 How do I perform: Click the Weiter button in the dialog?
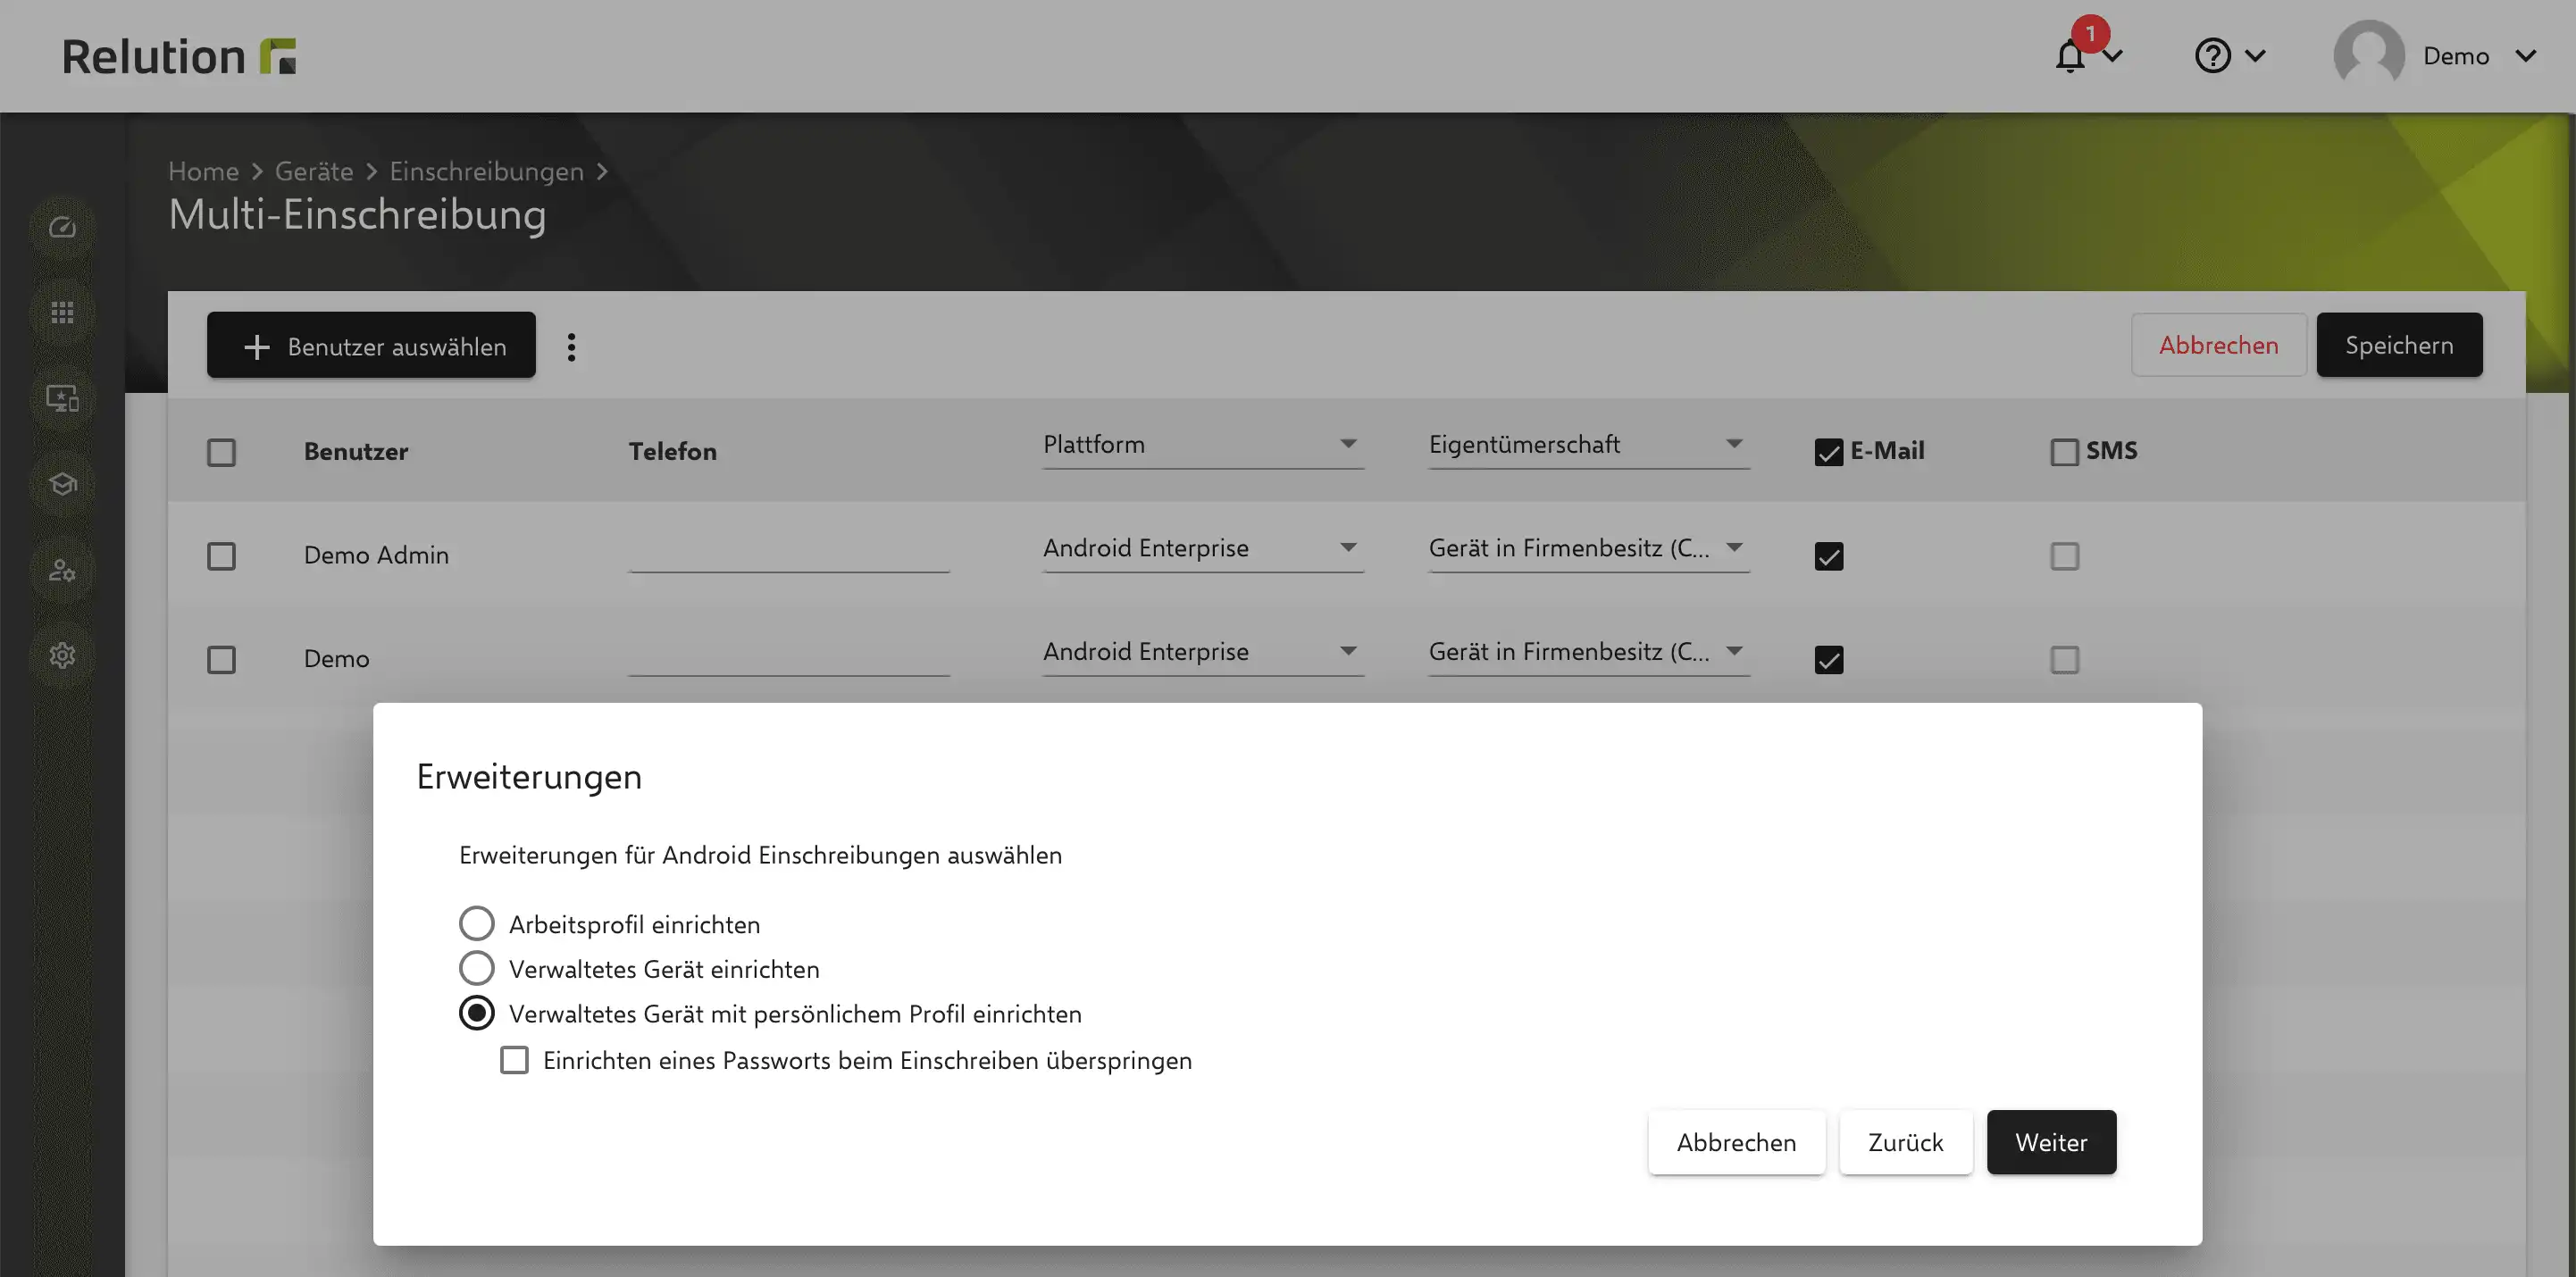coord(2051,1142)
